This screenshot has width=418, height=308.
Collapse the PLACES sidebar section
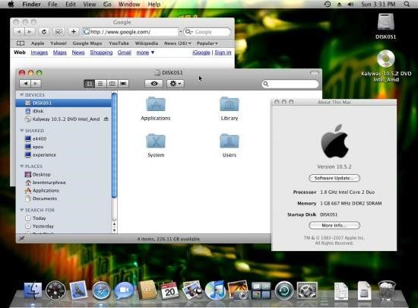(21, 166)
